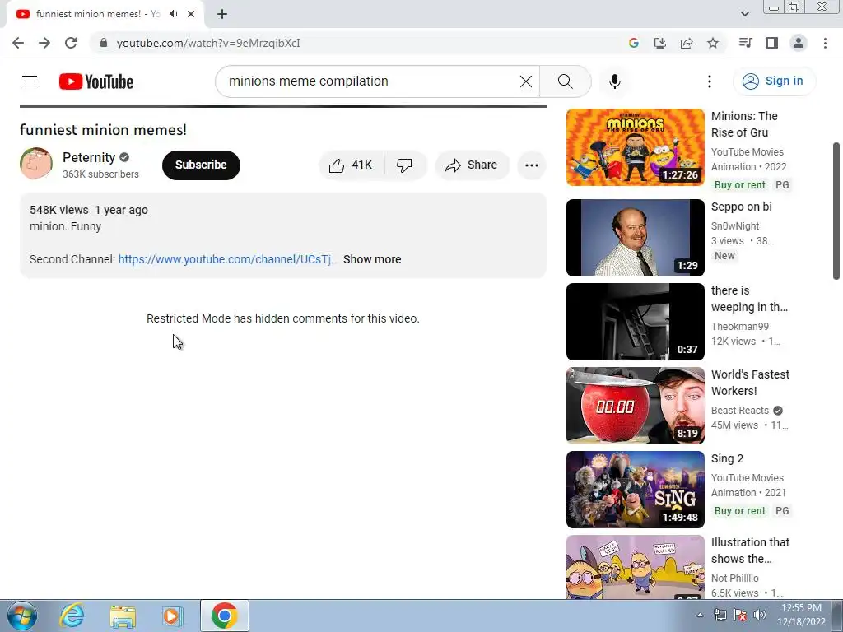
Task: Open Seppo on bi video thumbnail
Action: [635, 238]
